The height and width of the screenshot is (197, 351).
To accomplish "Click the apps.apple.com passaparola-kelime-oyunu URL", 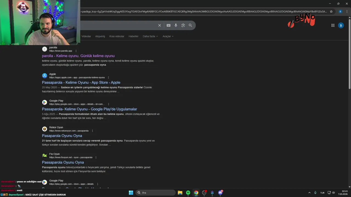I will click(77, 77).
